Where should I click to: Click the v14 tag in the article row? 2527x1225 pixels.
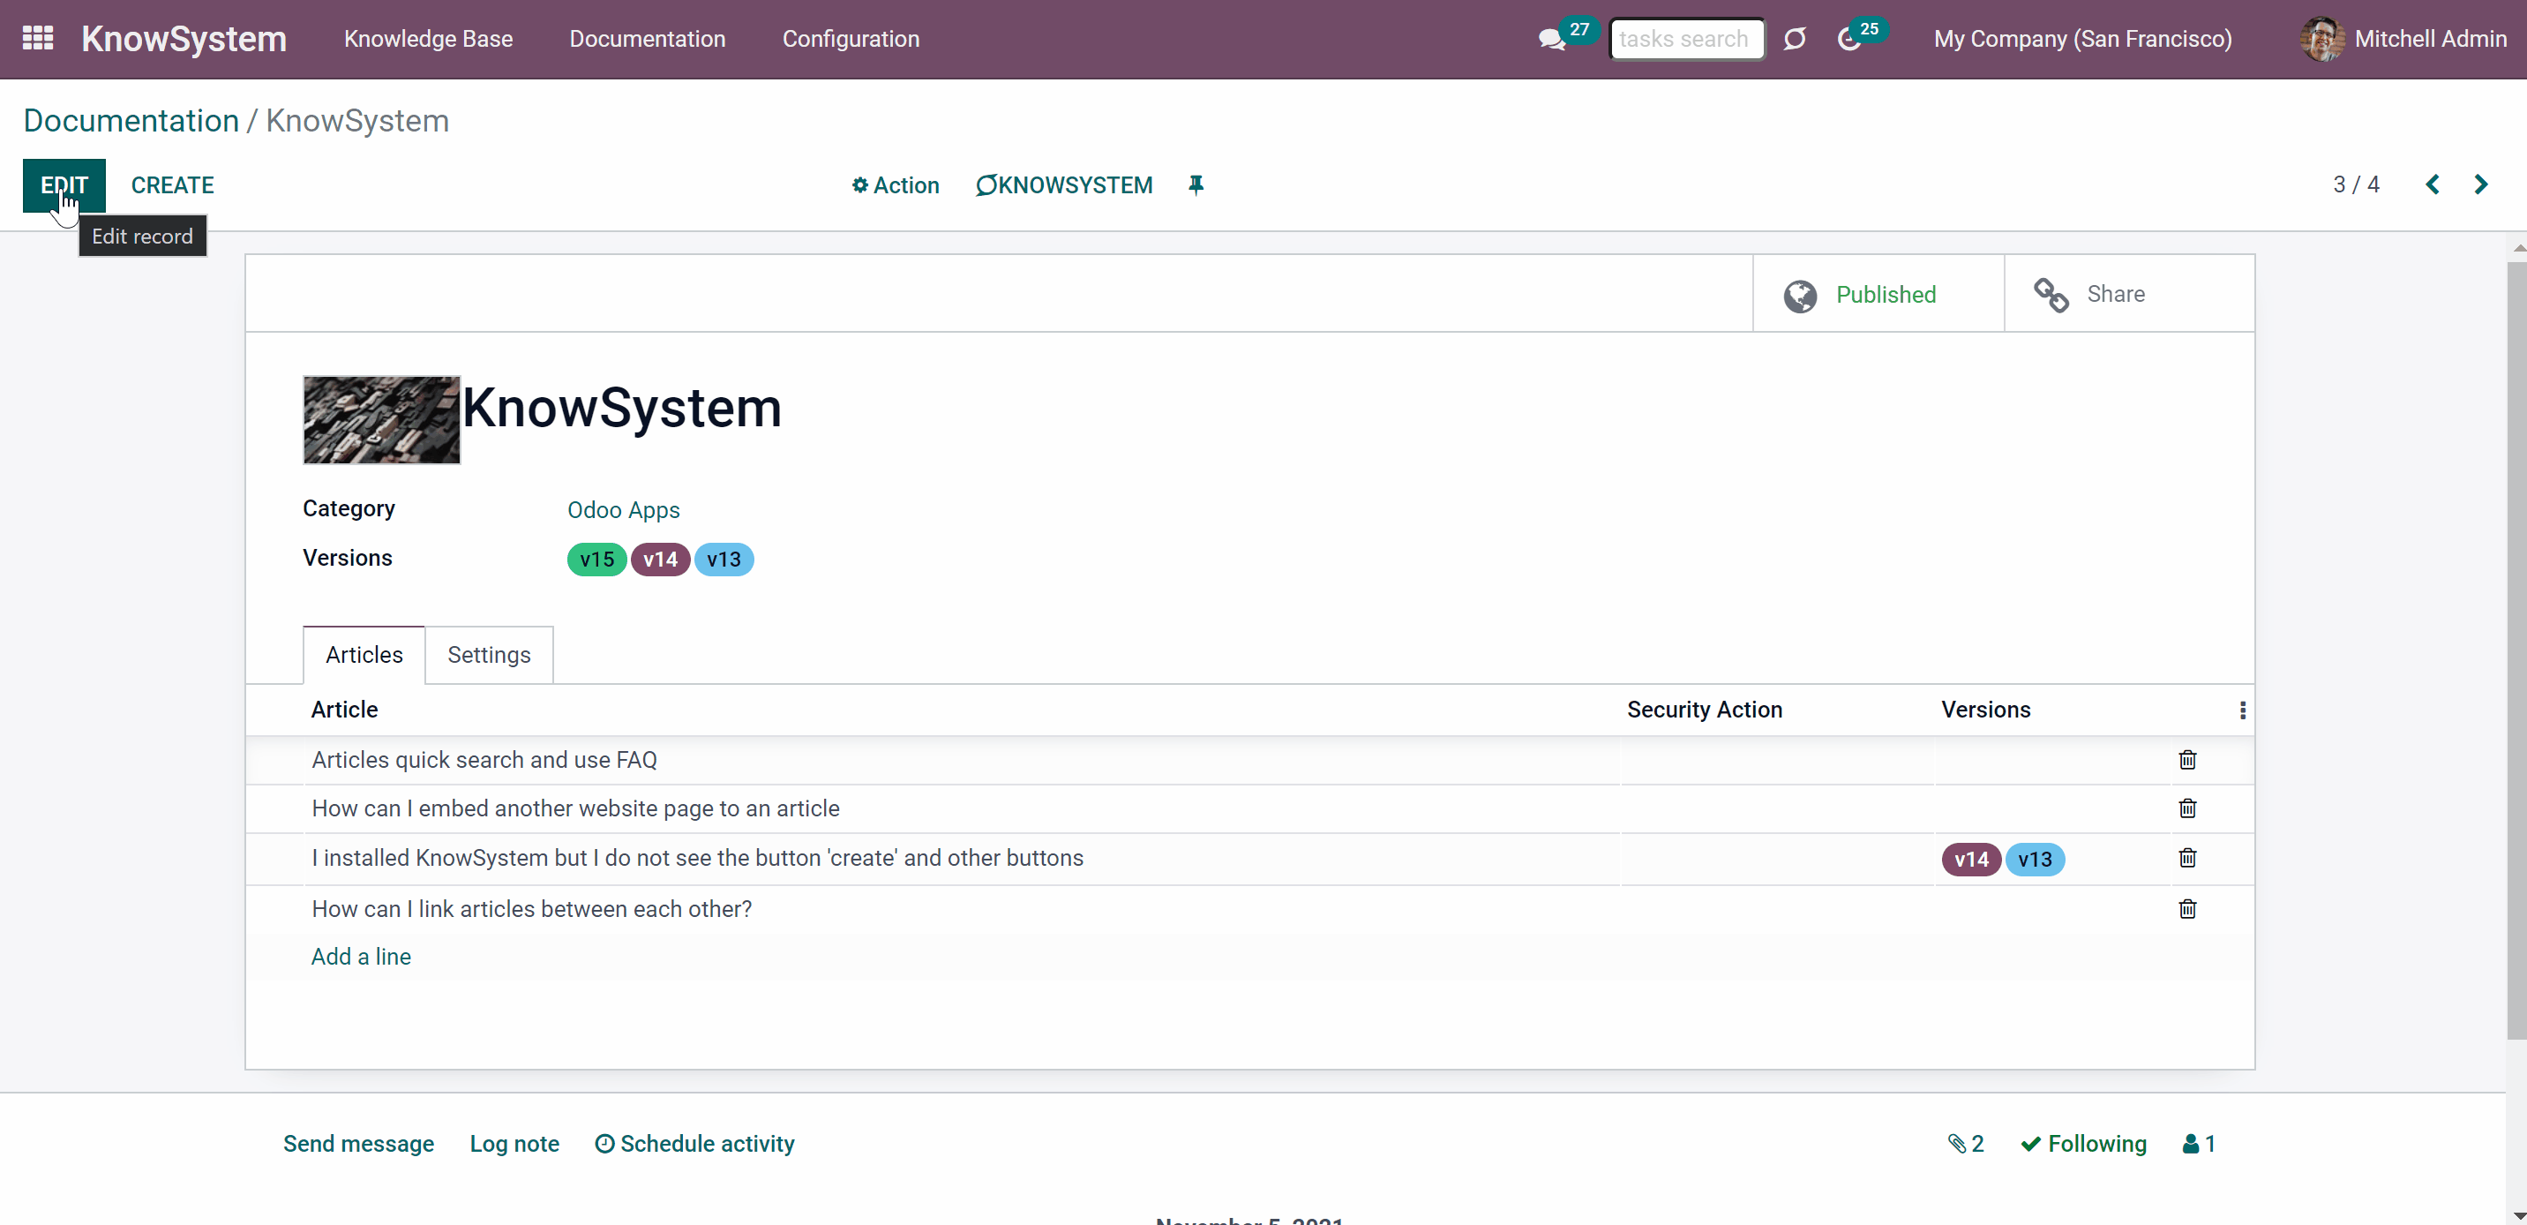point(1971,860)
